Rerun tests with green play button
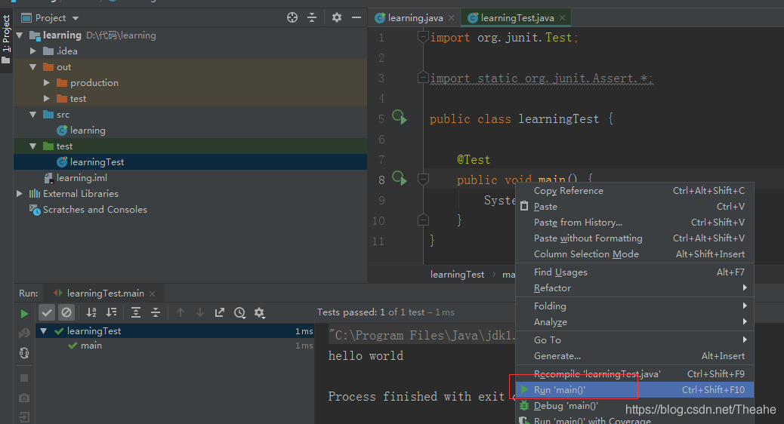This screenshot has height=424, width=784. (x=24, y=314)
